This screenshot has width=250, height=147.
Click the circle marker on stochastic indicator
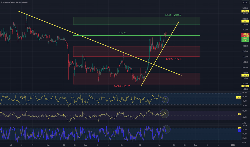[x=167, y=129]
